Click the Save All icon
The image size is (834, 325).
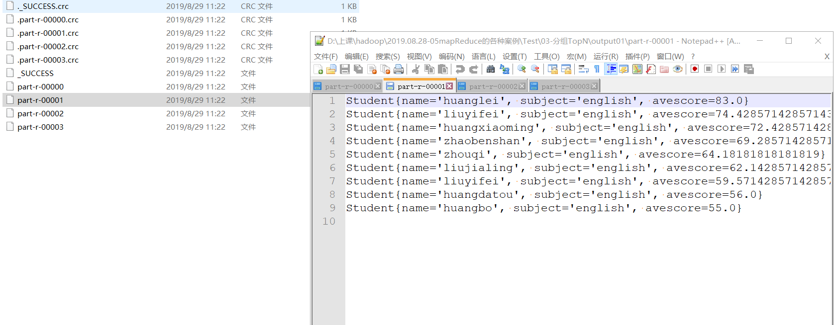[358, 69]
